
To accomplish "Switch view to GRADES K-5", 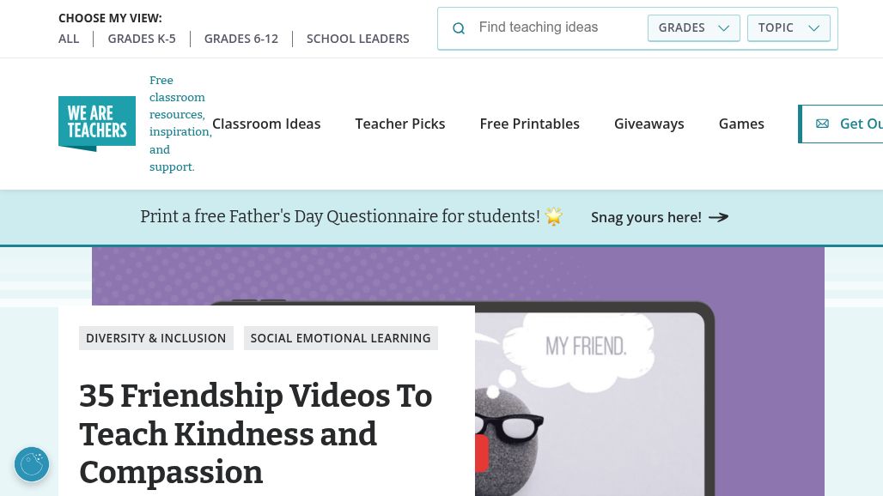I will point(142,39).
